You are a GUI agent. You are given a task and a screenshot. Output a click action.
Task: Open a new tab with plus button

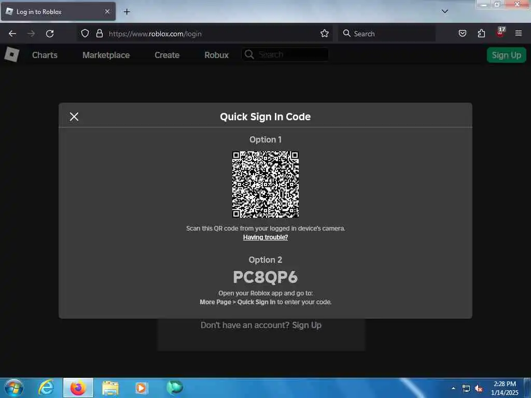click(x=127, y=12)
